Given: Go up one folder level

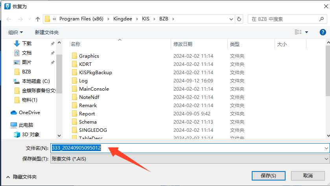Looking at the screenshot, I should (x=38, y=19).
